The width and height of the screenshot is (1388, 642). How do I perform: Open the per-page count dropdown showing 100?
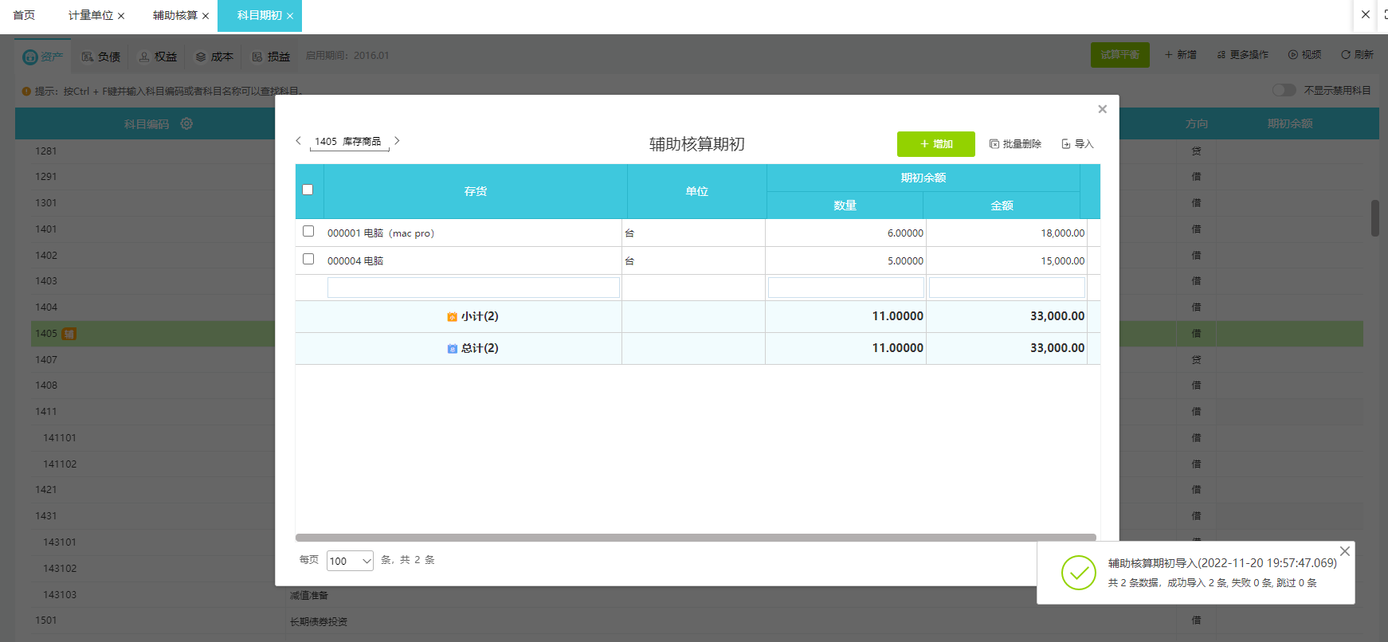pos(350,561)
